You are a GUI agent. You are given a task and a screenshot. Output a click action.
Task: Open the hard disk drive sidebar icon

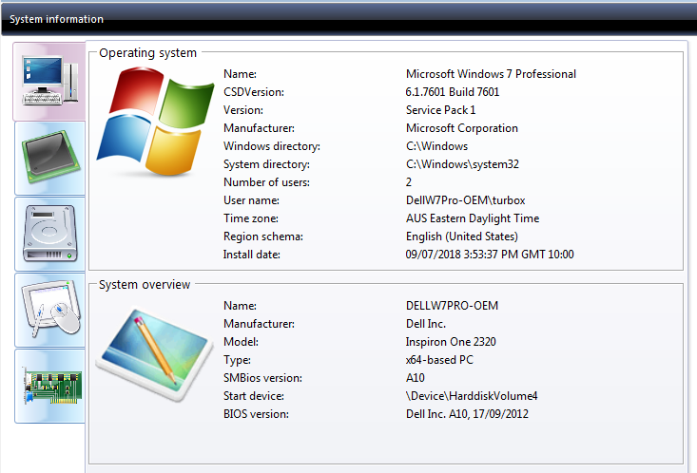coord(49,234)
